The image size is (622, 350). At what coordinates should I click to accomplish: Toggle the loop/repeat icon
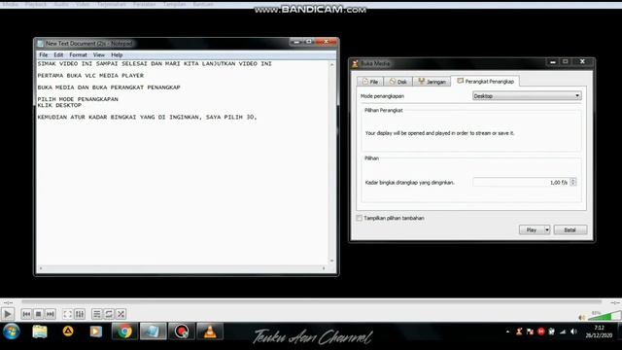point(109,314)
